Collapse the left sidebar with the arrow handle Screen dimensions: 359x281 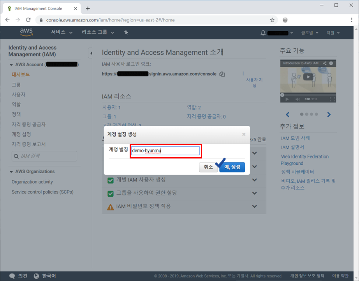point(91,53)
